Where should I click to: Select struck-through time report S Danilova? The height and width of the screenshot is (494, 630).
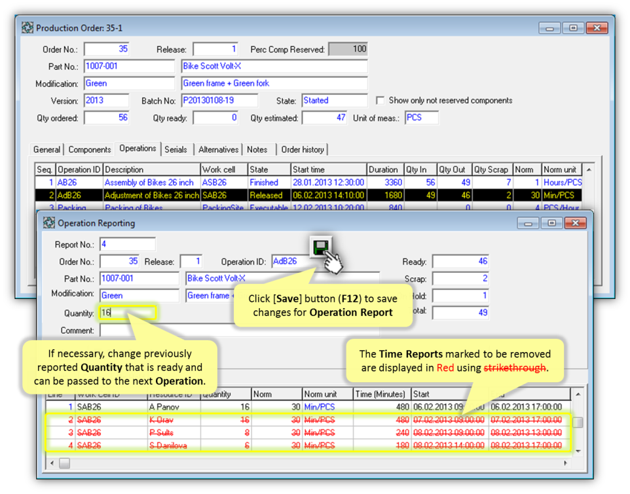308,446
